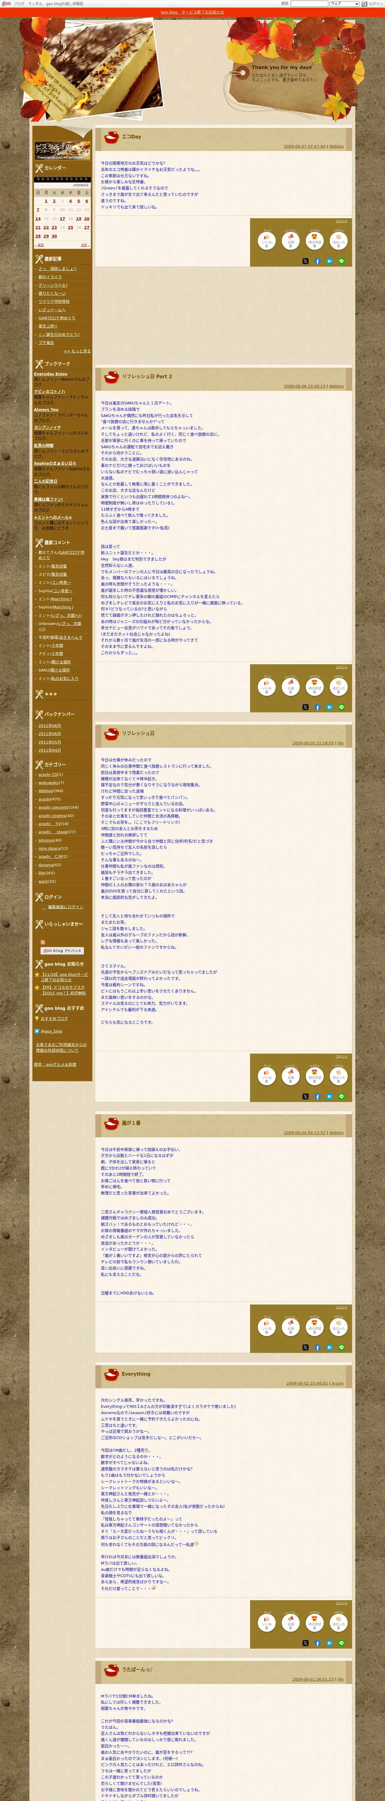
Task: Share リフレッシュ日 Part 2 on Facebook
Action: point(317,707)
